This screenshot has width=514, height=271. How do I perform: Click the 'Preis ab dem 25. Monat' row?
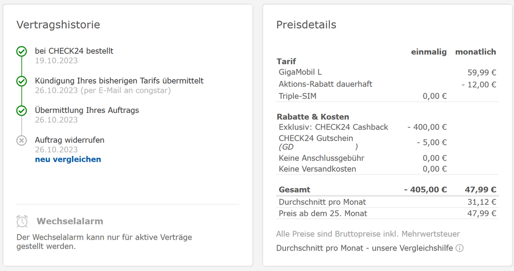[323, 213]
